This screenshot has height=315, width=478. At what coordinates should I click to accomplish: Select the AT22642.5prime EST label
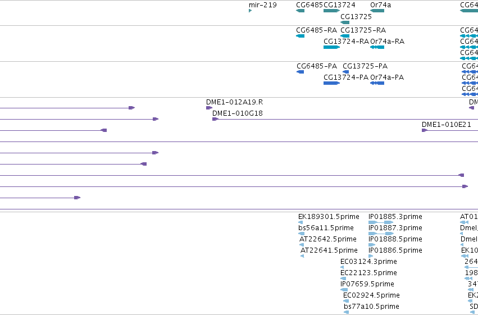(x=327, y=239)
